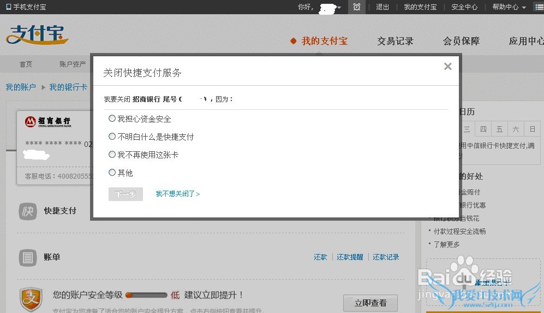Click 还款记录 link
Screen dimensions: 544x313
pyautogui.click(x=386, y=257)
